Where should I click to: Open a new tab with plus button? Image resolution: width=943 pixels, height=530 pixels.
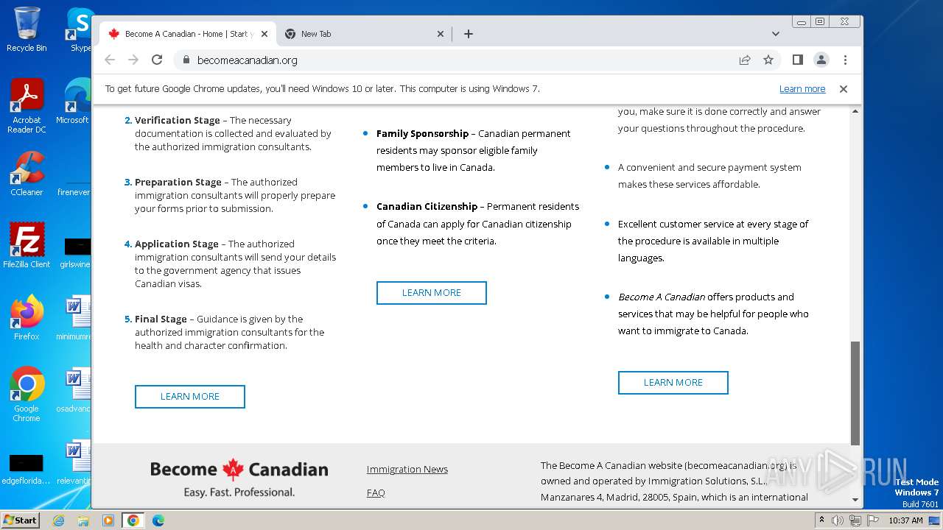(x=469, y=34)
